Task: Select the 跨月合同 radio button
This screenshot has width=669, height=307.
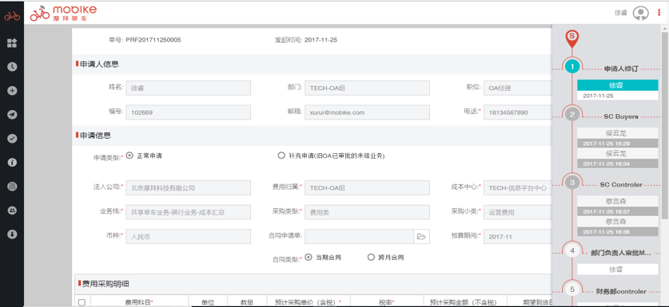Action: [371, 258]
